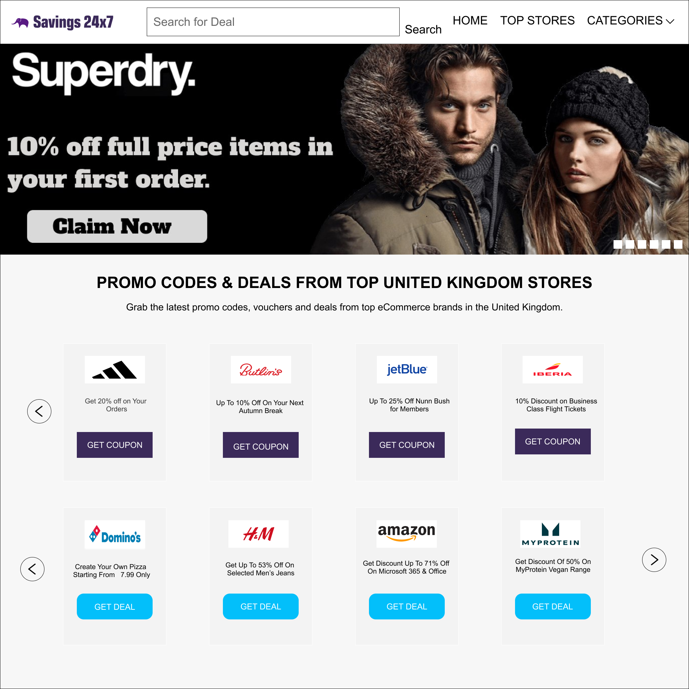This screenshot has width=689, height=689.
Task: Open the Domino's deal logo
Action: (x=115, y=534)
